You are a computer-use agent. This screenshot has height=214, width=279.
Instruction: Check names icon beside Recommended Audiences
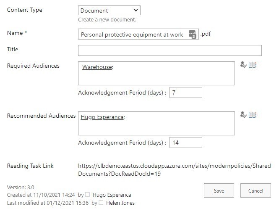click(243, 115)
